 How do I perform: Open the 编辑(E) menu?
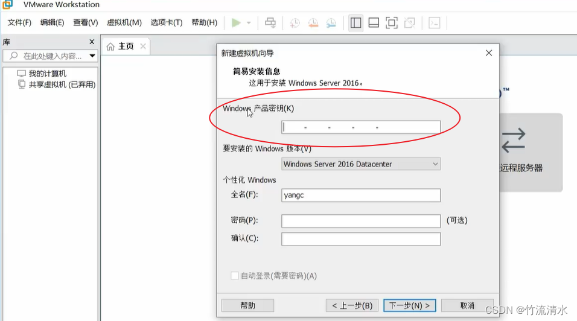pos(52,22)
